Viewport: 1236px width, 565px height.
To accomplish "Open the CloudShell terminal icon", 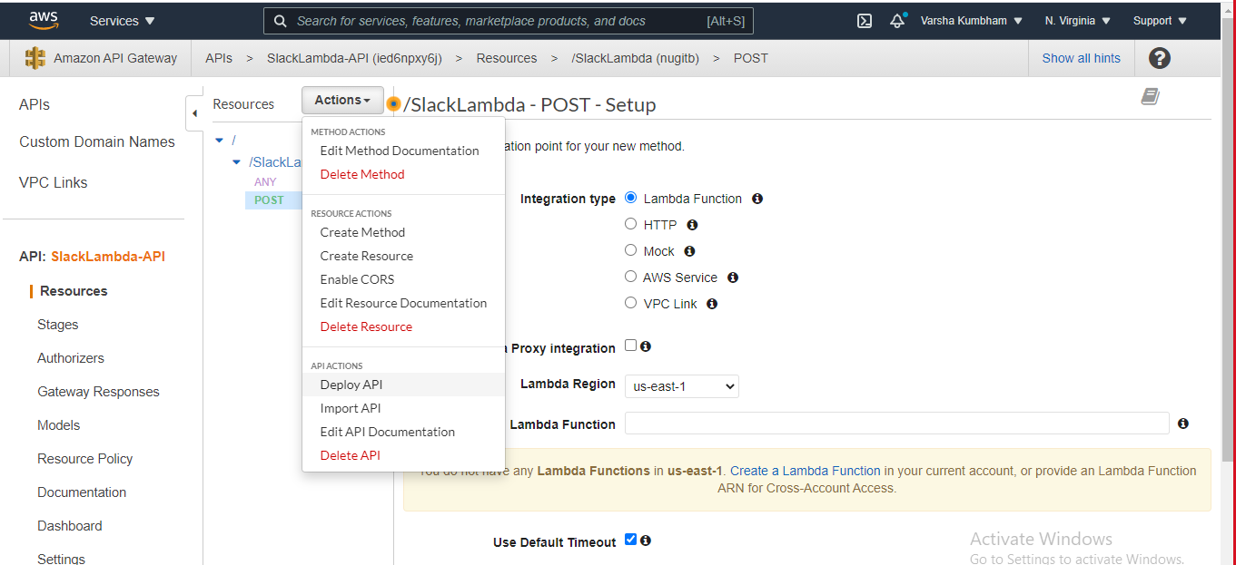I will (865, 20).
